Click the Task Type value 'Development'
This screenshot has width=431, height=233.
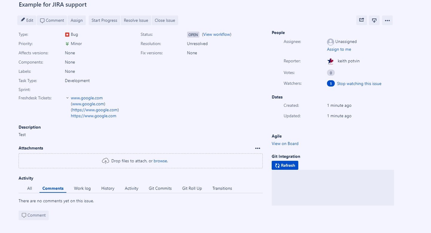77,81
